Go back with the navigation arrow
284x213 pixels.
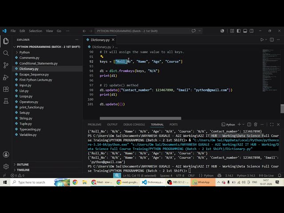pyautogui.click(x=84, y=31)
